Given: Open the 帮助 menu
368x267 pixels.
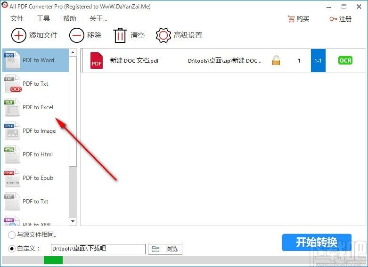Looking at the screenshot, I should pyautogui.click(x=69, y=18).
